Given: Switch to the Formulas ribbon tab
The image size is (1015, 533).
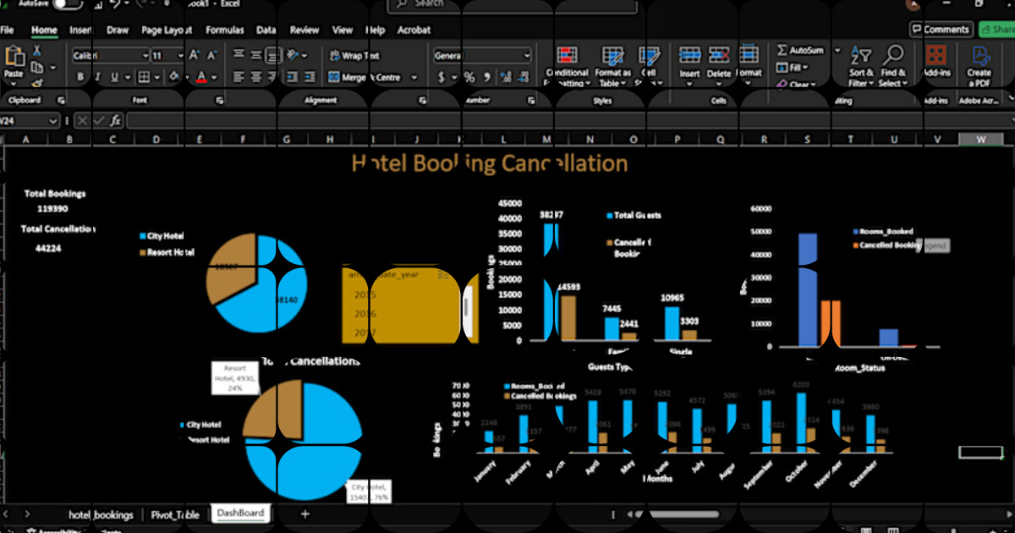Looking at the screenshot, I should click(225, 30).
